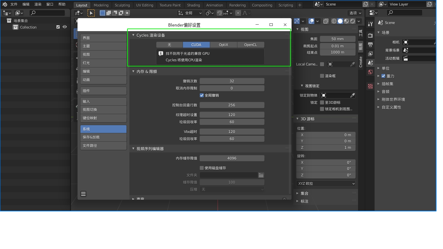
Task: Click the Output properties printer icon
Action: (370, 44)
